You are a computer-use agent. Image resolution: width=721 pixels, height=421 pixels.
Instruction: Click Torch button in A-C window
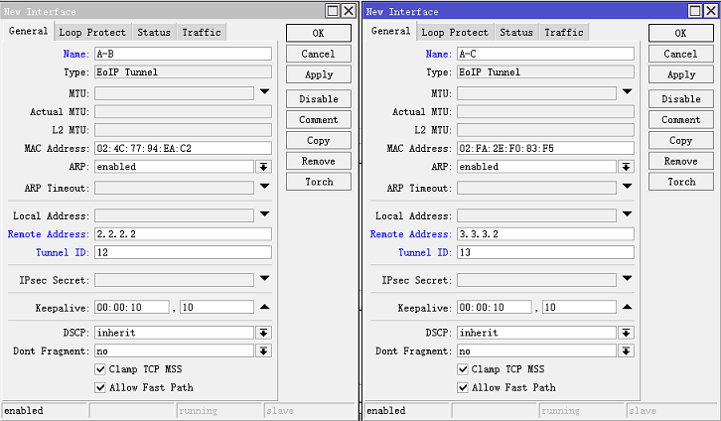[680, 182]
